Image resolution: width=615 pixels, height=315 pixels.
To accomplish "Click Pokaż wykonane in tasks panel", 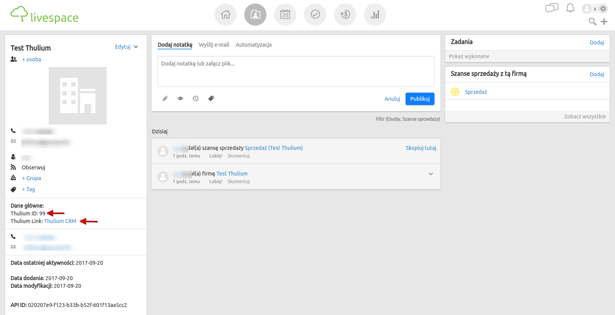I will coord(469,56).
